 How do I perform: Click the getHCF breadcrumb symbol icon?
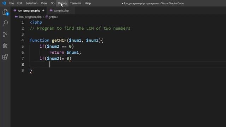pos(47,17)
